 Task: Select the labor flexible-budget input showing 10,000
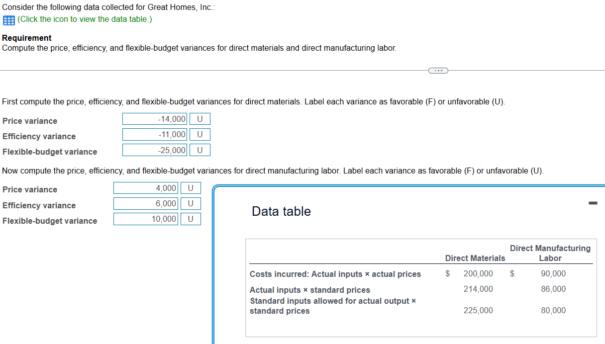(145, 219)
